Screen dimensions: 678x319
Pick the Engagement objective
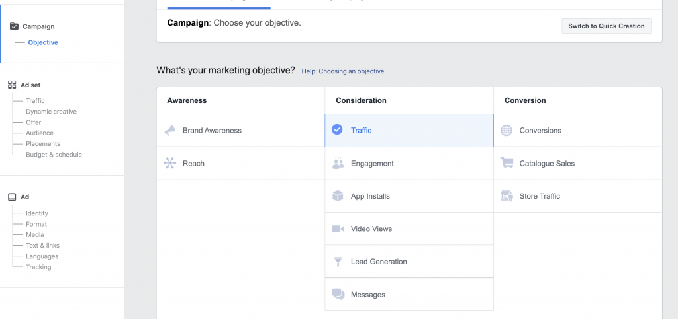409,163
